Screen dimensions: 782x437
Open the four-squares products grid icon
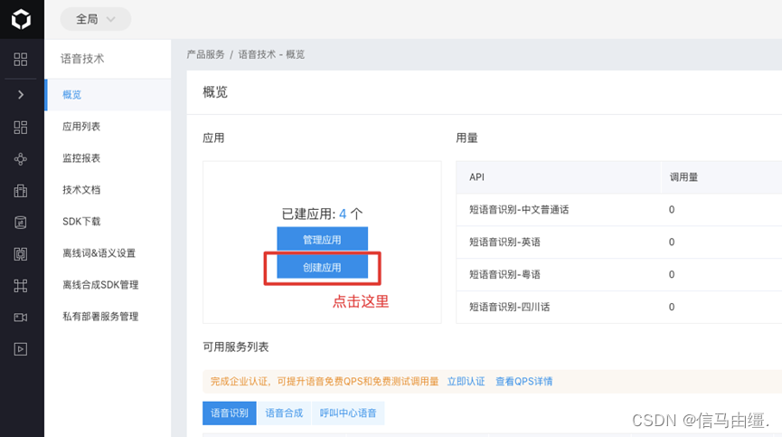point(21,60)
